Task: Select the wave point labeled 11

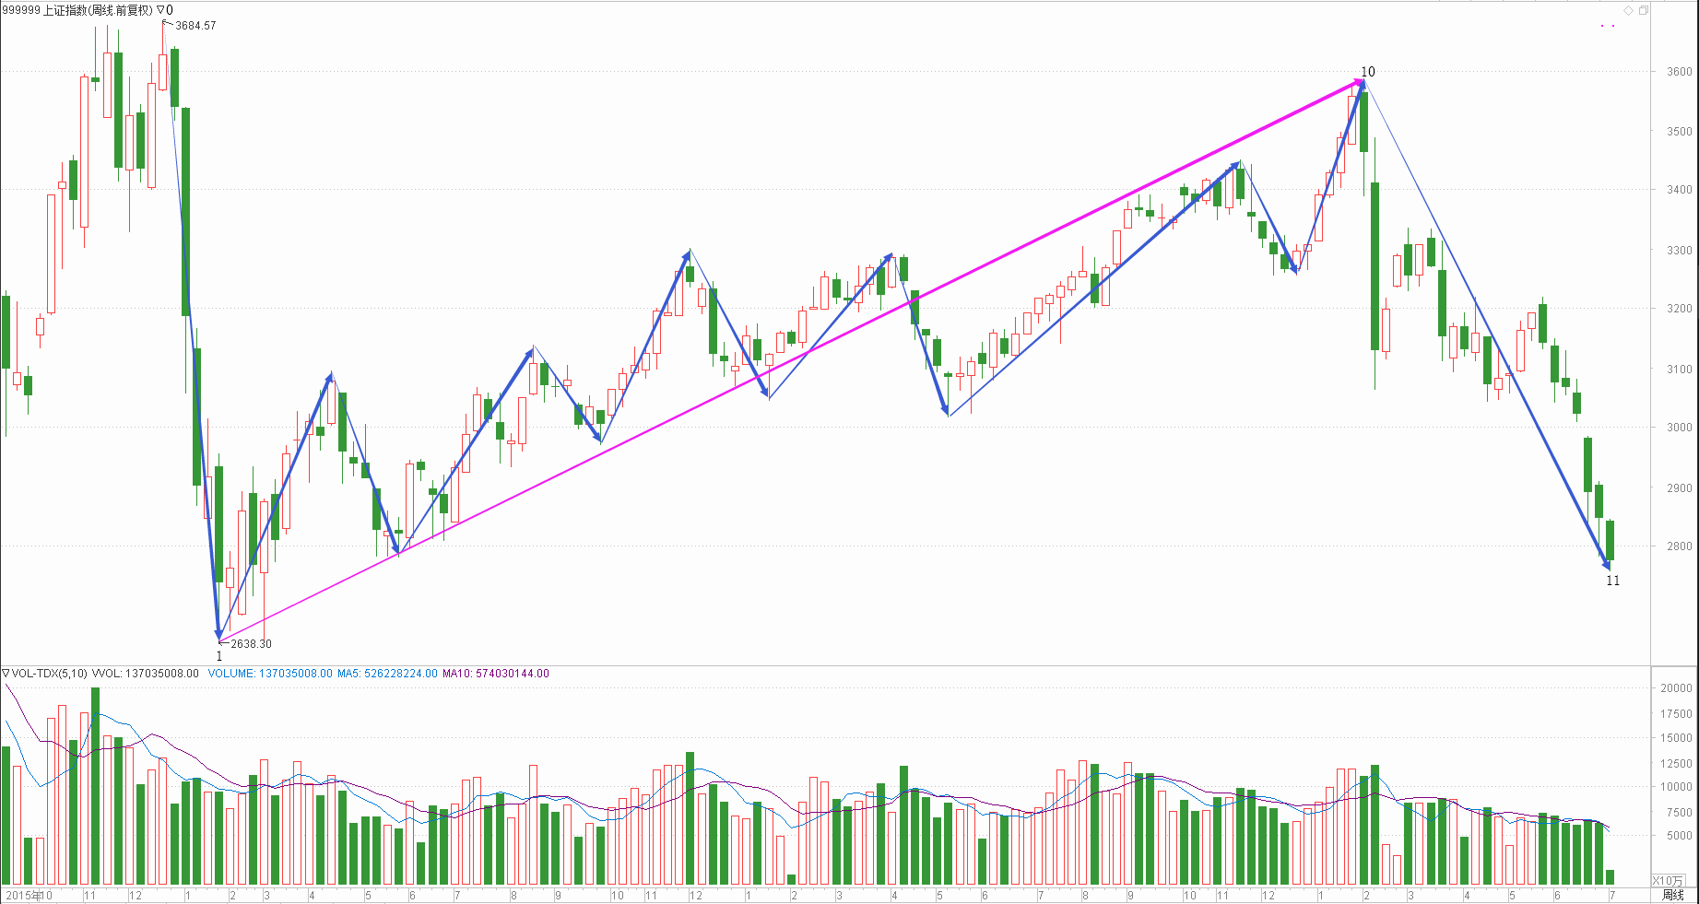Action: 1612,581
